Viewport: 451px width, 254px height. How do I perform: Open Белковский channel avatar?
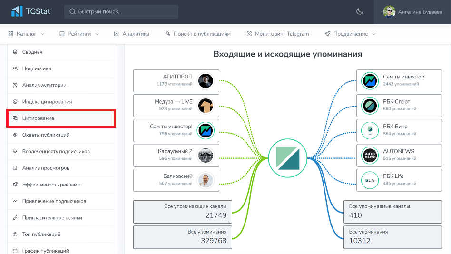(206, 180)
